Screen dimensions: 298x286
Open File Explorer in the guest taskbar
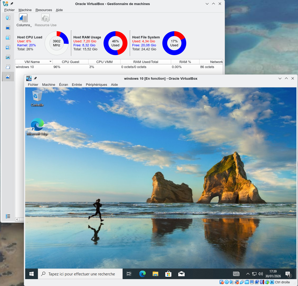[155, 274]
